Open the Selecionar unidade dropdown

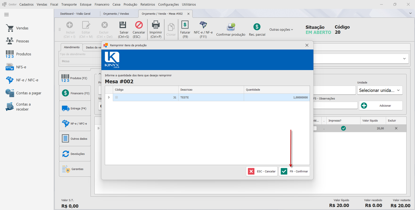(380, 90)
